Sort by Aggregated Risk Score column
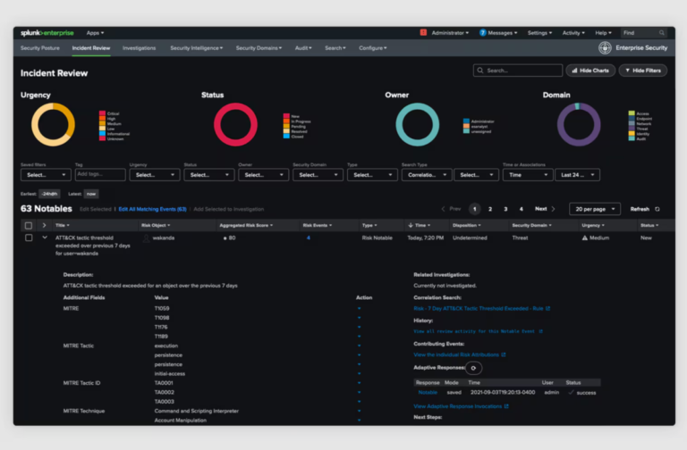687x450 pixels. click(x=246, y=225)
